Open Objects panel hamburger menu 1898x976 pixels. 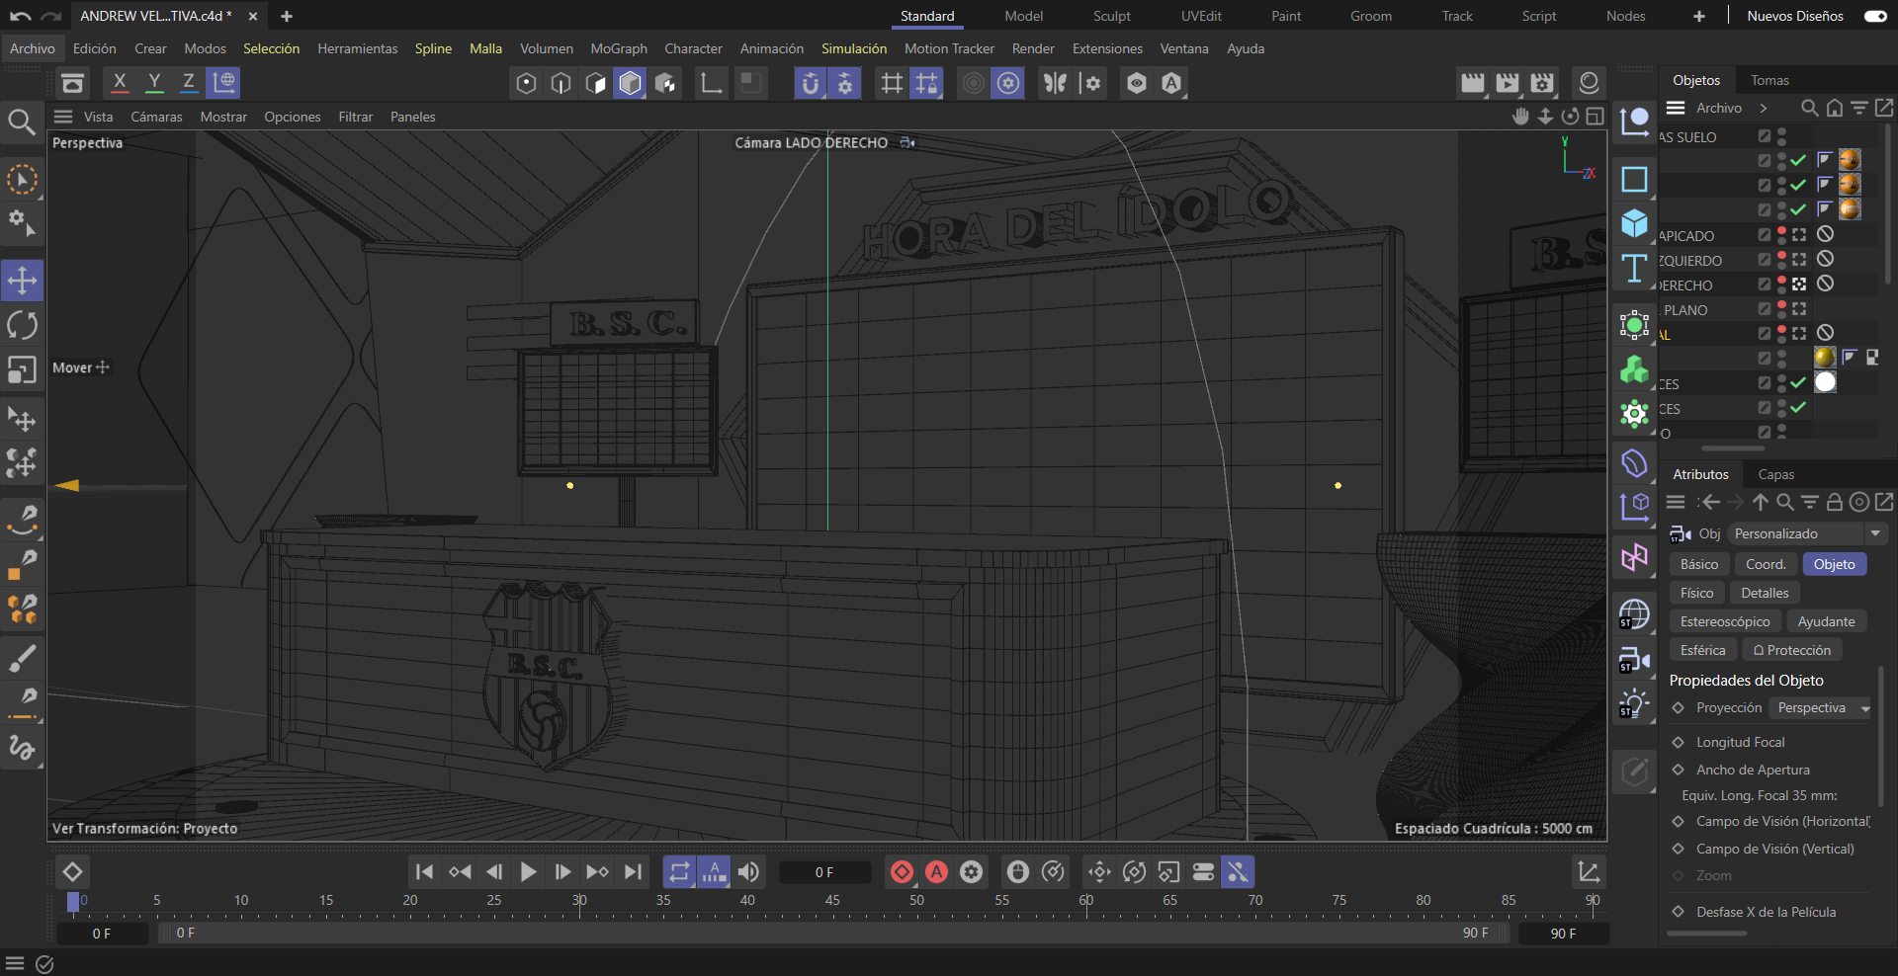pos(1676,108)
